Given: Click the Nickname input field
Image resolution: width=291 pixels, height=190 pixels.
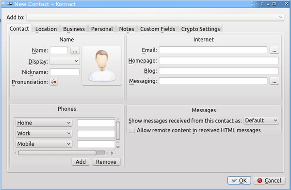Looking at the screenshot, I should pyautogui.click(x=65, y=72).
